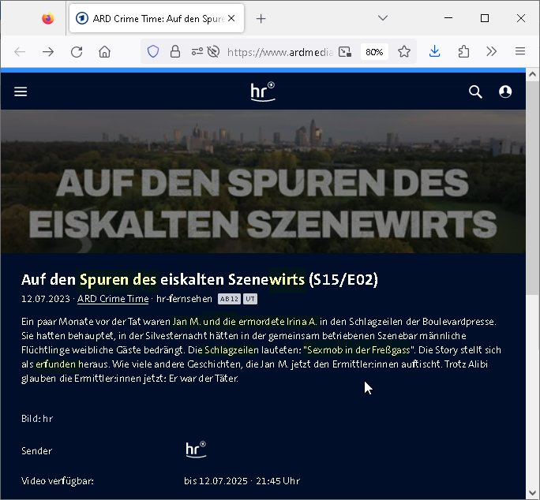
Task: Open the ARD Crime Time series link
Action: click(x=113, y=299)
